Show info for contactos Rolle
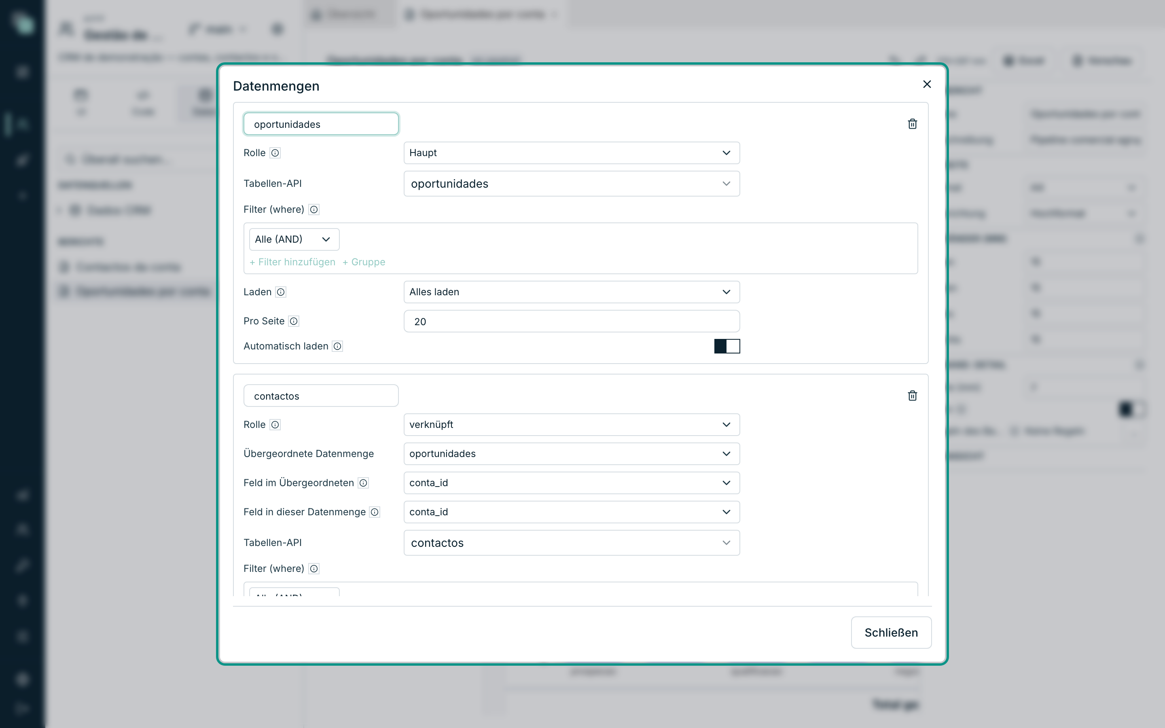This screenshot has width=1165, height=728. click(x=275, y=425)
